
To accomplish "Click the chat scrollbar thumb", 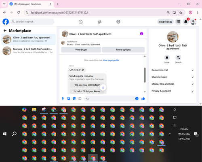I will pos(145,75).
